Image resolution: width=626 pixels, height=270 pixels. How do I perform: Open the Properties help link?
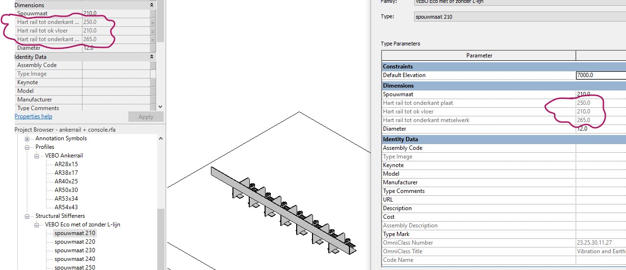[x=34, y=116]
